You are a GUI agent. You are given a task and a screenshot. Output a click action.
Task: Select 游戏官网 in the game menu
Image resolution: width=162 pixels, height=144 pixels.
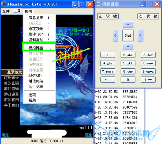(x=11, y=100)
